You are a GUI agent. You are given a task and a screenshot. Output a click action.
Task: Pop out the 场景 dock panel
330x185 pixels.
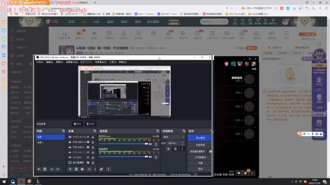pyautogui.click(x=64, y=131)
